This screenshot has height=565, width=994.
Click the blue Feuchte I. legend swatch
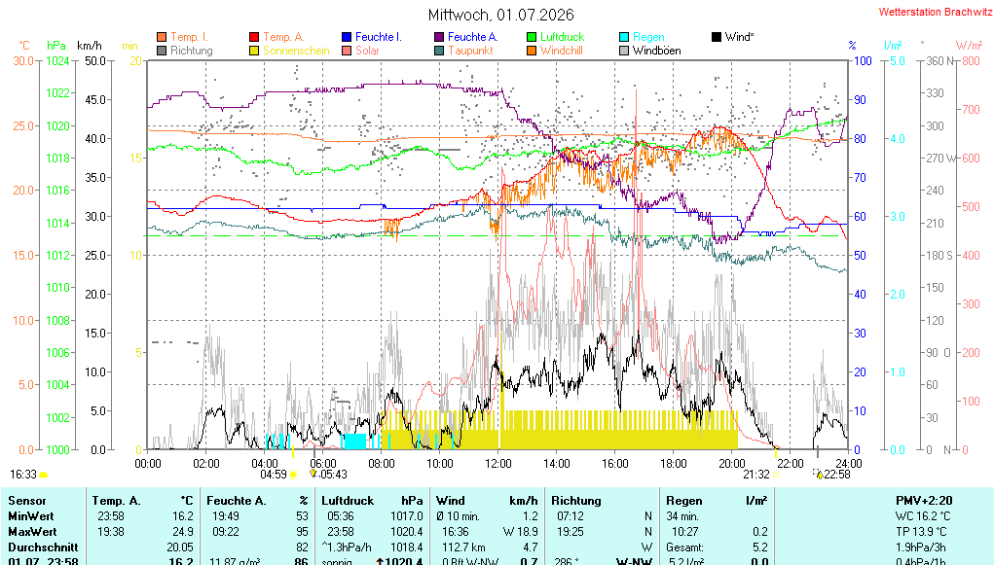pyautogui.click(x=347, y=37)
